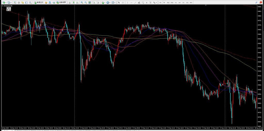Select the crosshair tool
The image size is (264, 131).
tap(123, 3)
